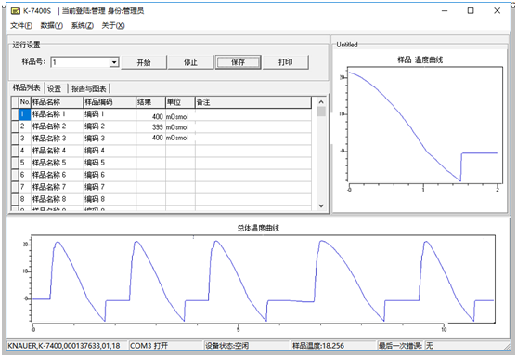This screenshot has height=357, width=517.
Task: Expand the 样品号 dropdown arrow
Action: [114, 62]
